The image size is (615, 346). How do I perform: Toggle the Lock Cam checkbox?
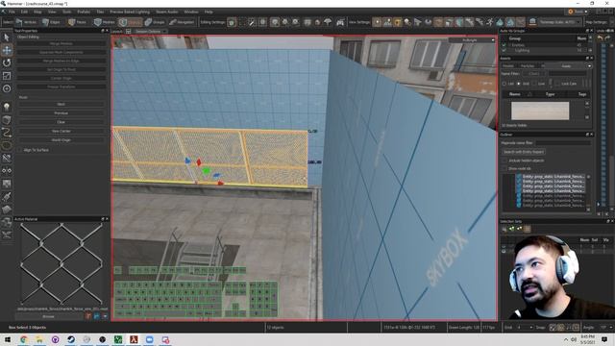tap(557, 84)
